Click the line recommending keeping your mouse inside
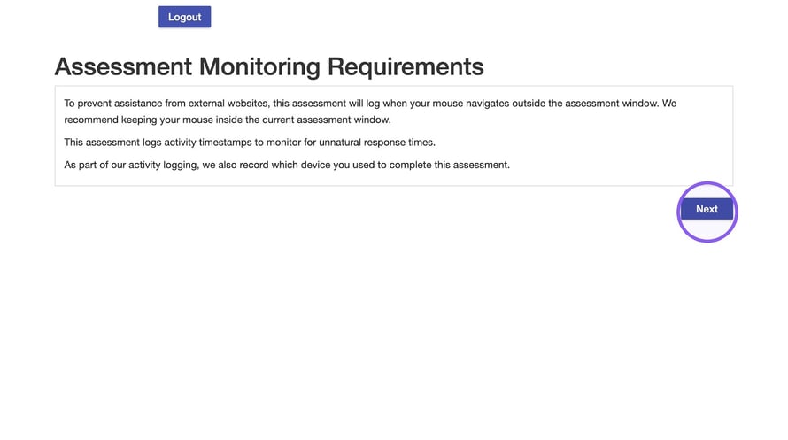This screenshot has height=440, width=788. click(228, 120)
